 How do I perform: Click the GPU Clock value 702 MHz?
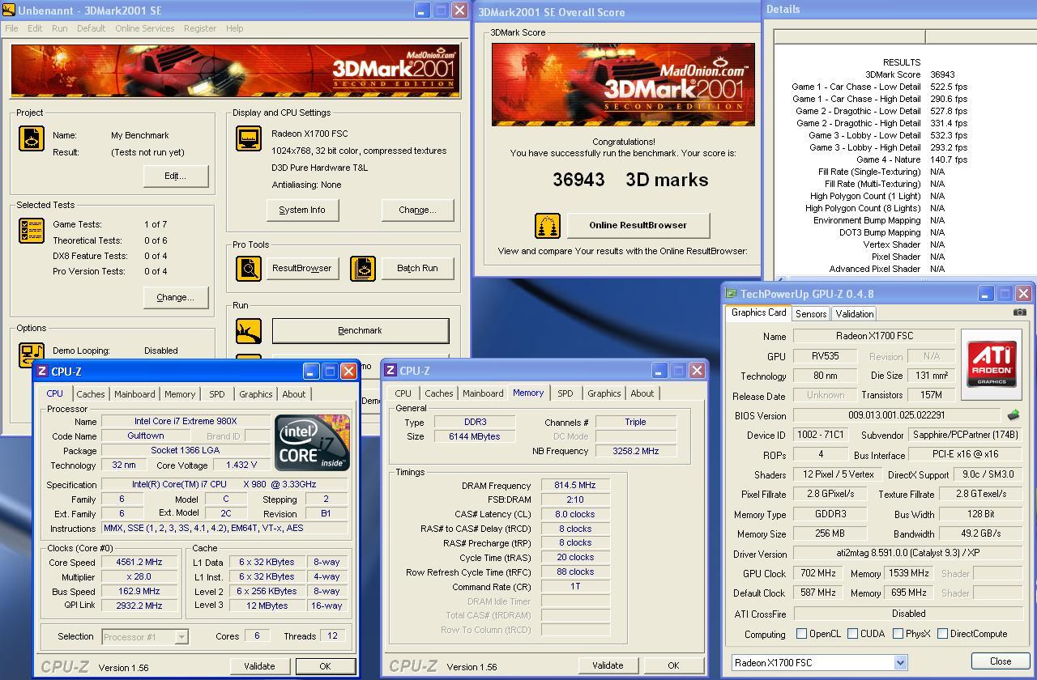click(x=817, y=573)
